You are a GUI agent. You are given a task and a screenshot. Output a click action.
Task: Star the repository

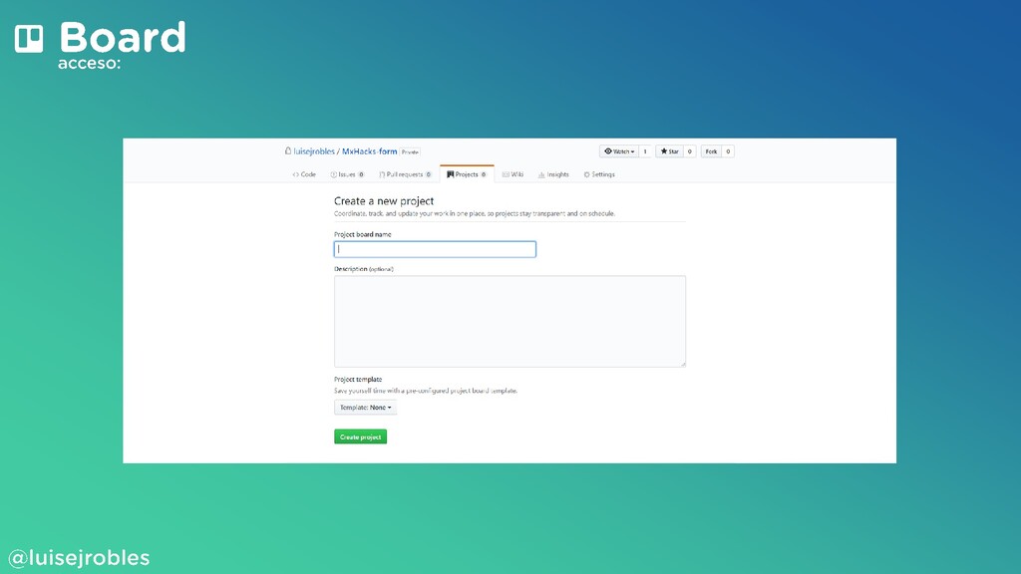pos(669,151)
